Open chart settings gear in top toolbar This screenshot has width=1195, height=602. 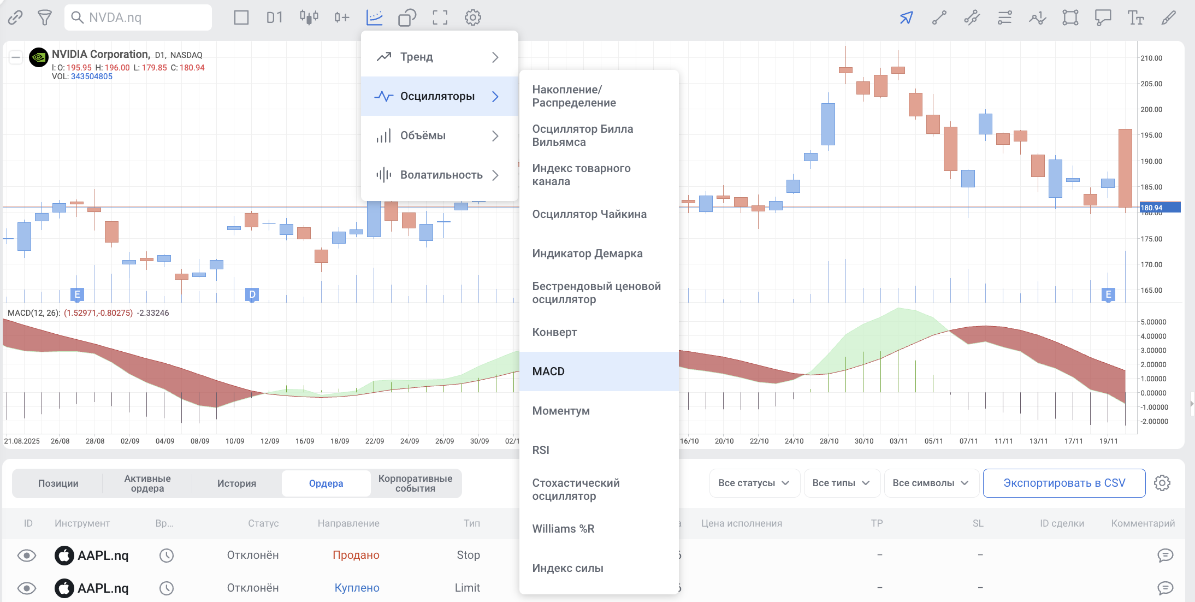point(472,17)
